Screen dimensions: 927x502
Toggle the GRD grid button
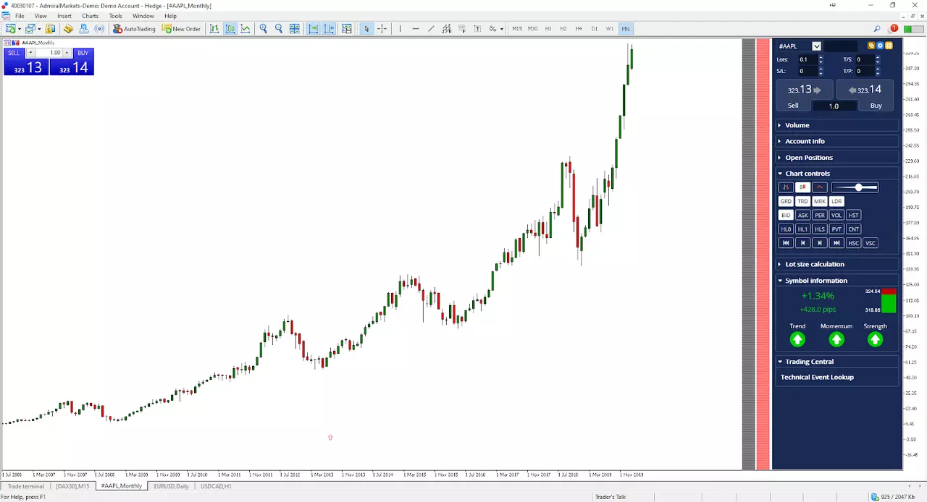click(786, 201)
